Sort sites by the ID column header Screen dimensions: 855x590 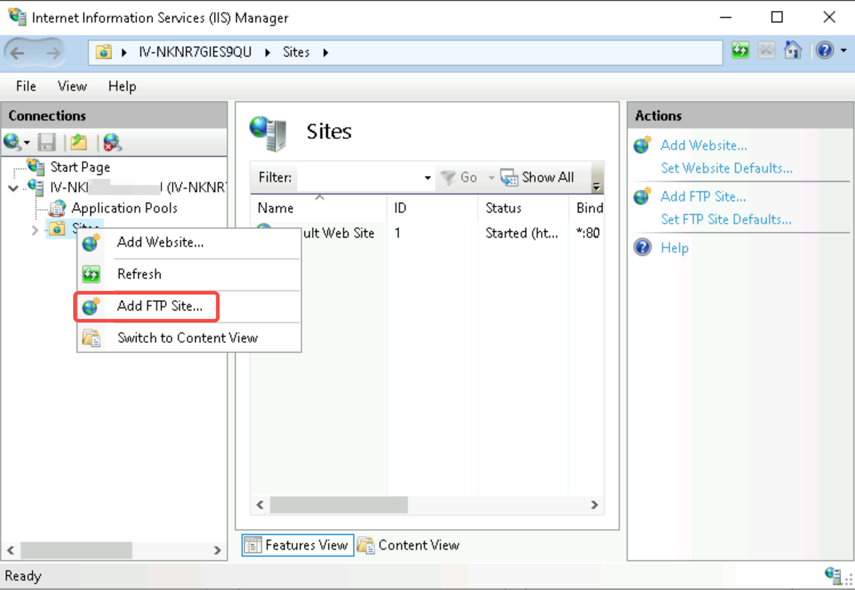tap(432, 208)
